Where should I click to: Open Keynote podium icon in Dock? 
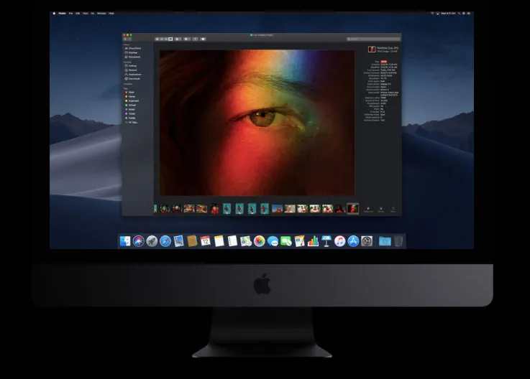[326, 241]
